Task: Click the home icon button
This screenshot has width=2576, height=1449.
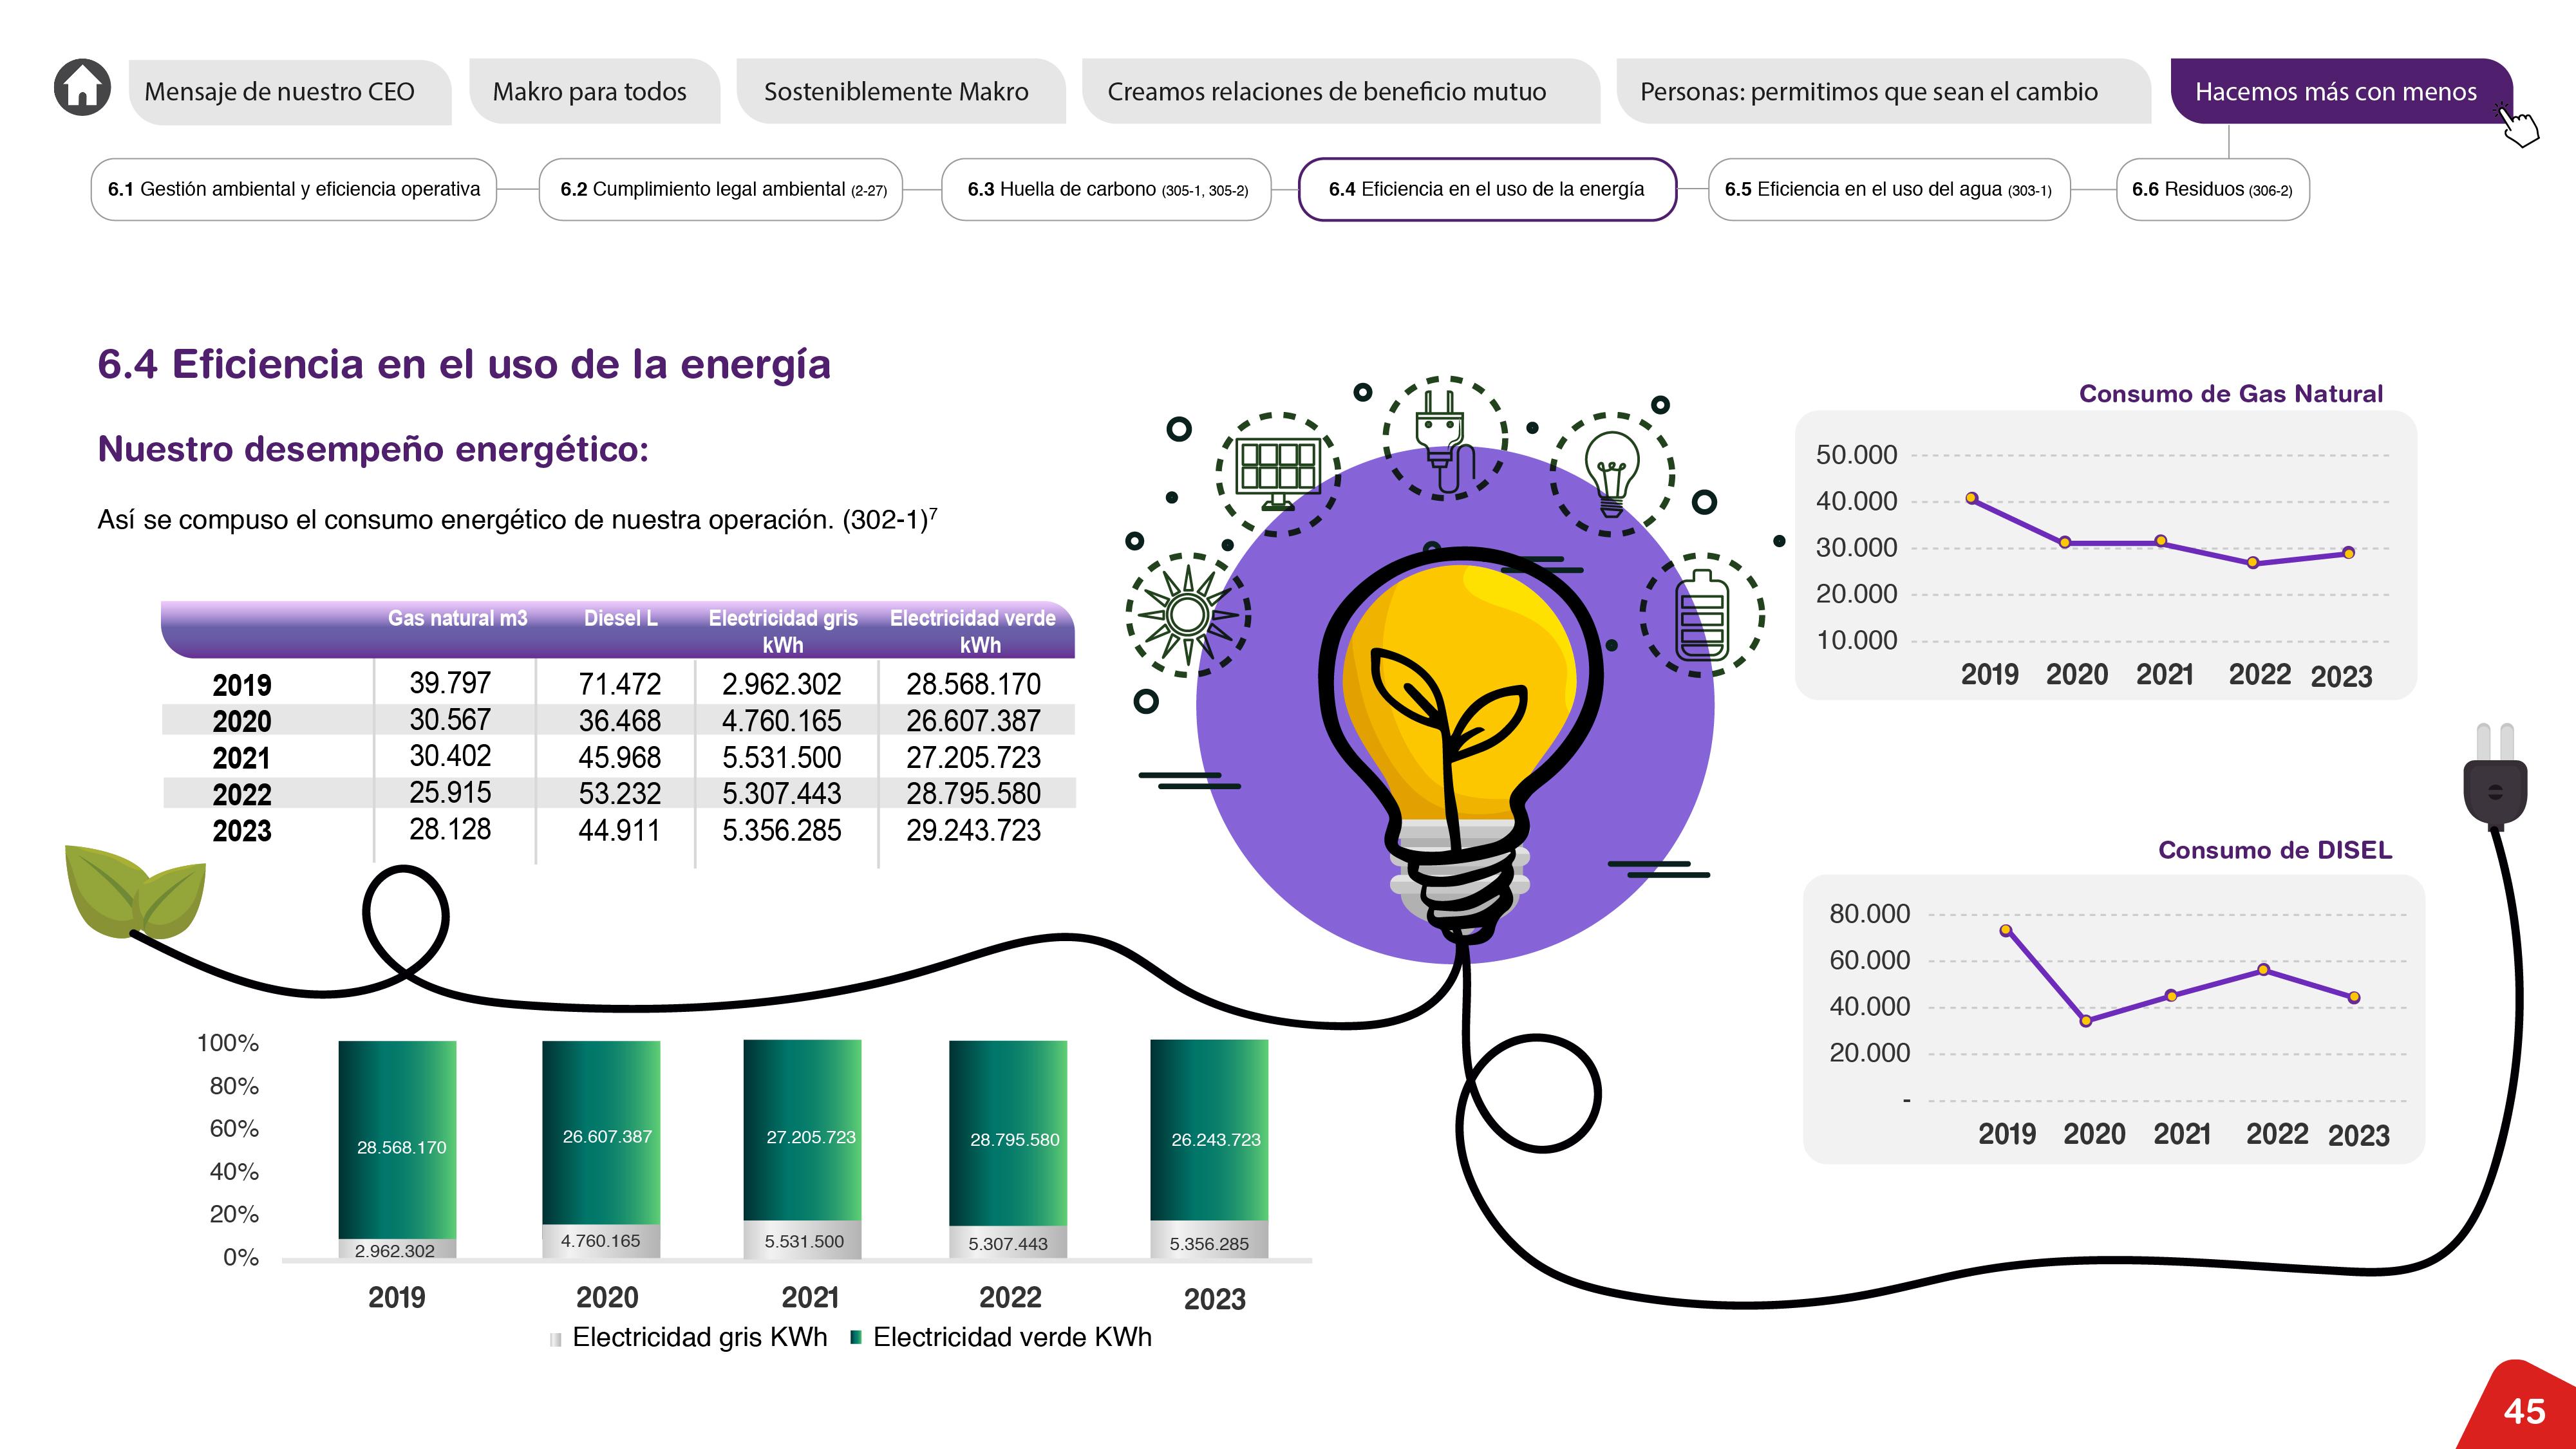Action: coord(82,88)
